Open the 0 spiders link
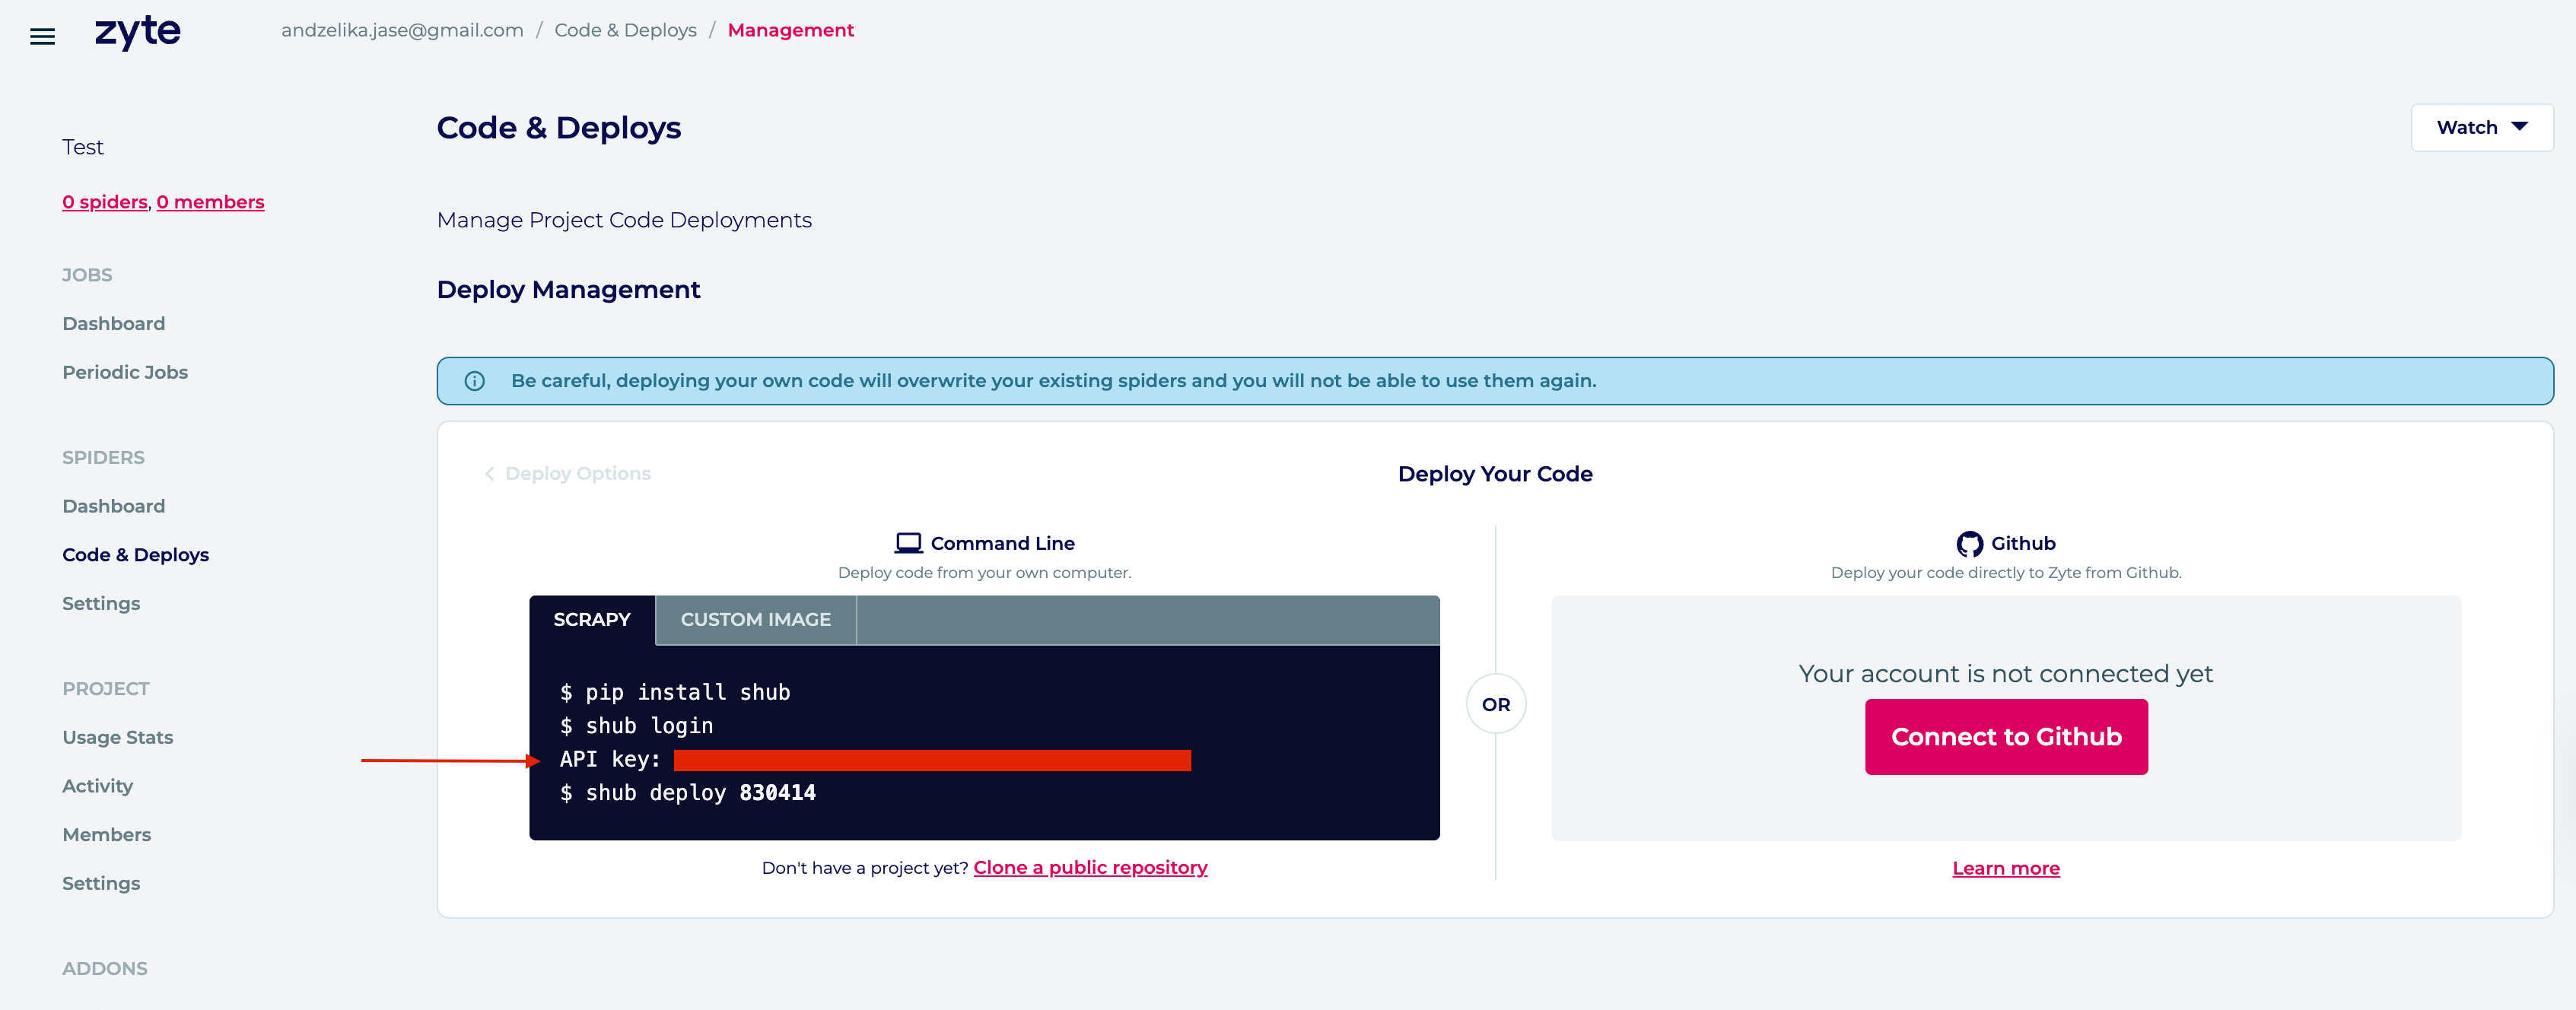 point(105,202)
